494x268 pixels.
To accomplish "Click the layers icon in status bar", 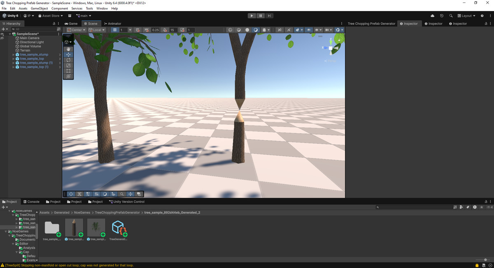I will pos(484,265).
